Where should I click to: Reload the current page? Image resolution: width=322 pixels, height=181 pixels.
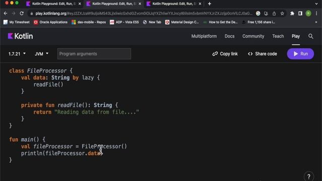(x=22, y=14)
